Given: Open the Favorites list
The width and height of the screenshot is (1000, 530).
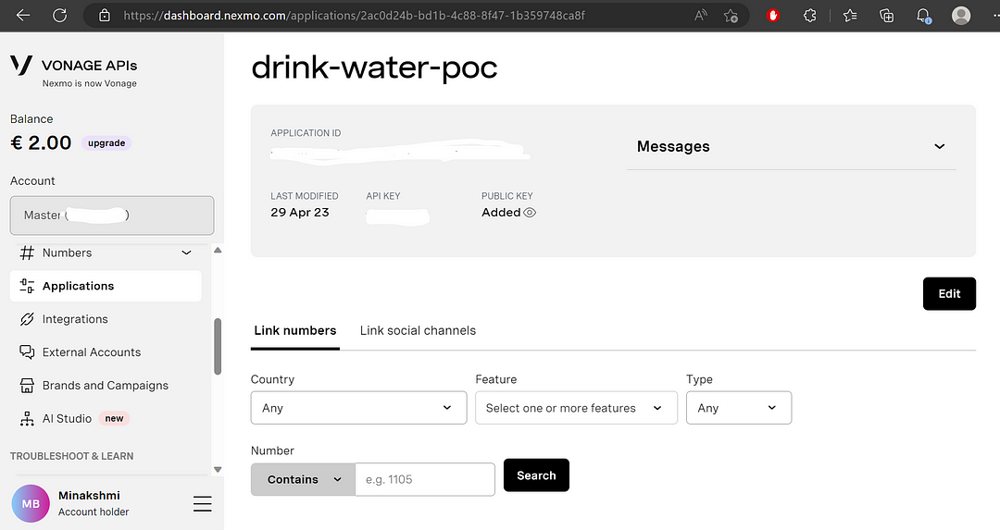Looking at the screenshot, I should [x=849, y=16].
